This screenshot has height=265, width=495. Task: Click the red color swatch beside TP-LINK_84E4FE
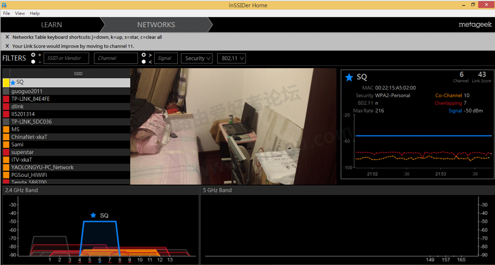pos(6,99)
